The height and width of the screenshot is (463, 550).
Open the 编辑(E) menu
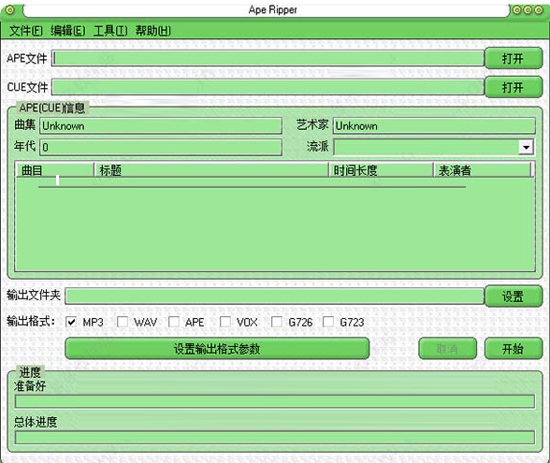pyautogui.click(x=68, y=31)
